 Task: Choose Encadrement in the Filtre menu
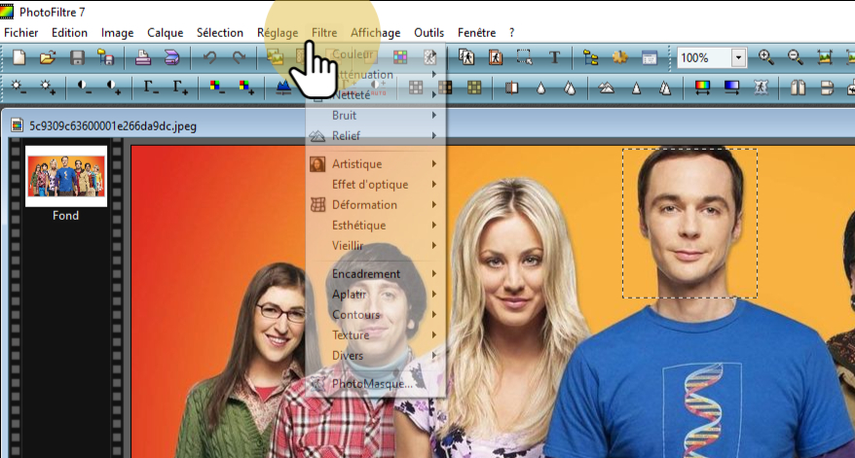tap(375, 274)
